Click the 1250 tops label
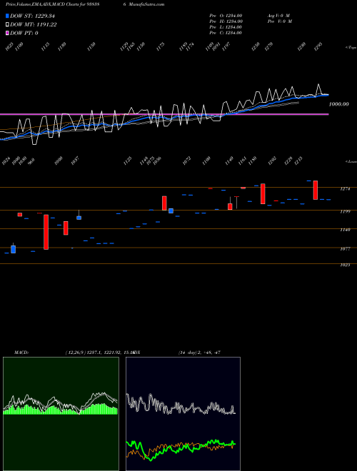This screenshot has width=357, height=471. coord(256,46)
